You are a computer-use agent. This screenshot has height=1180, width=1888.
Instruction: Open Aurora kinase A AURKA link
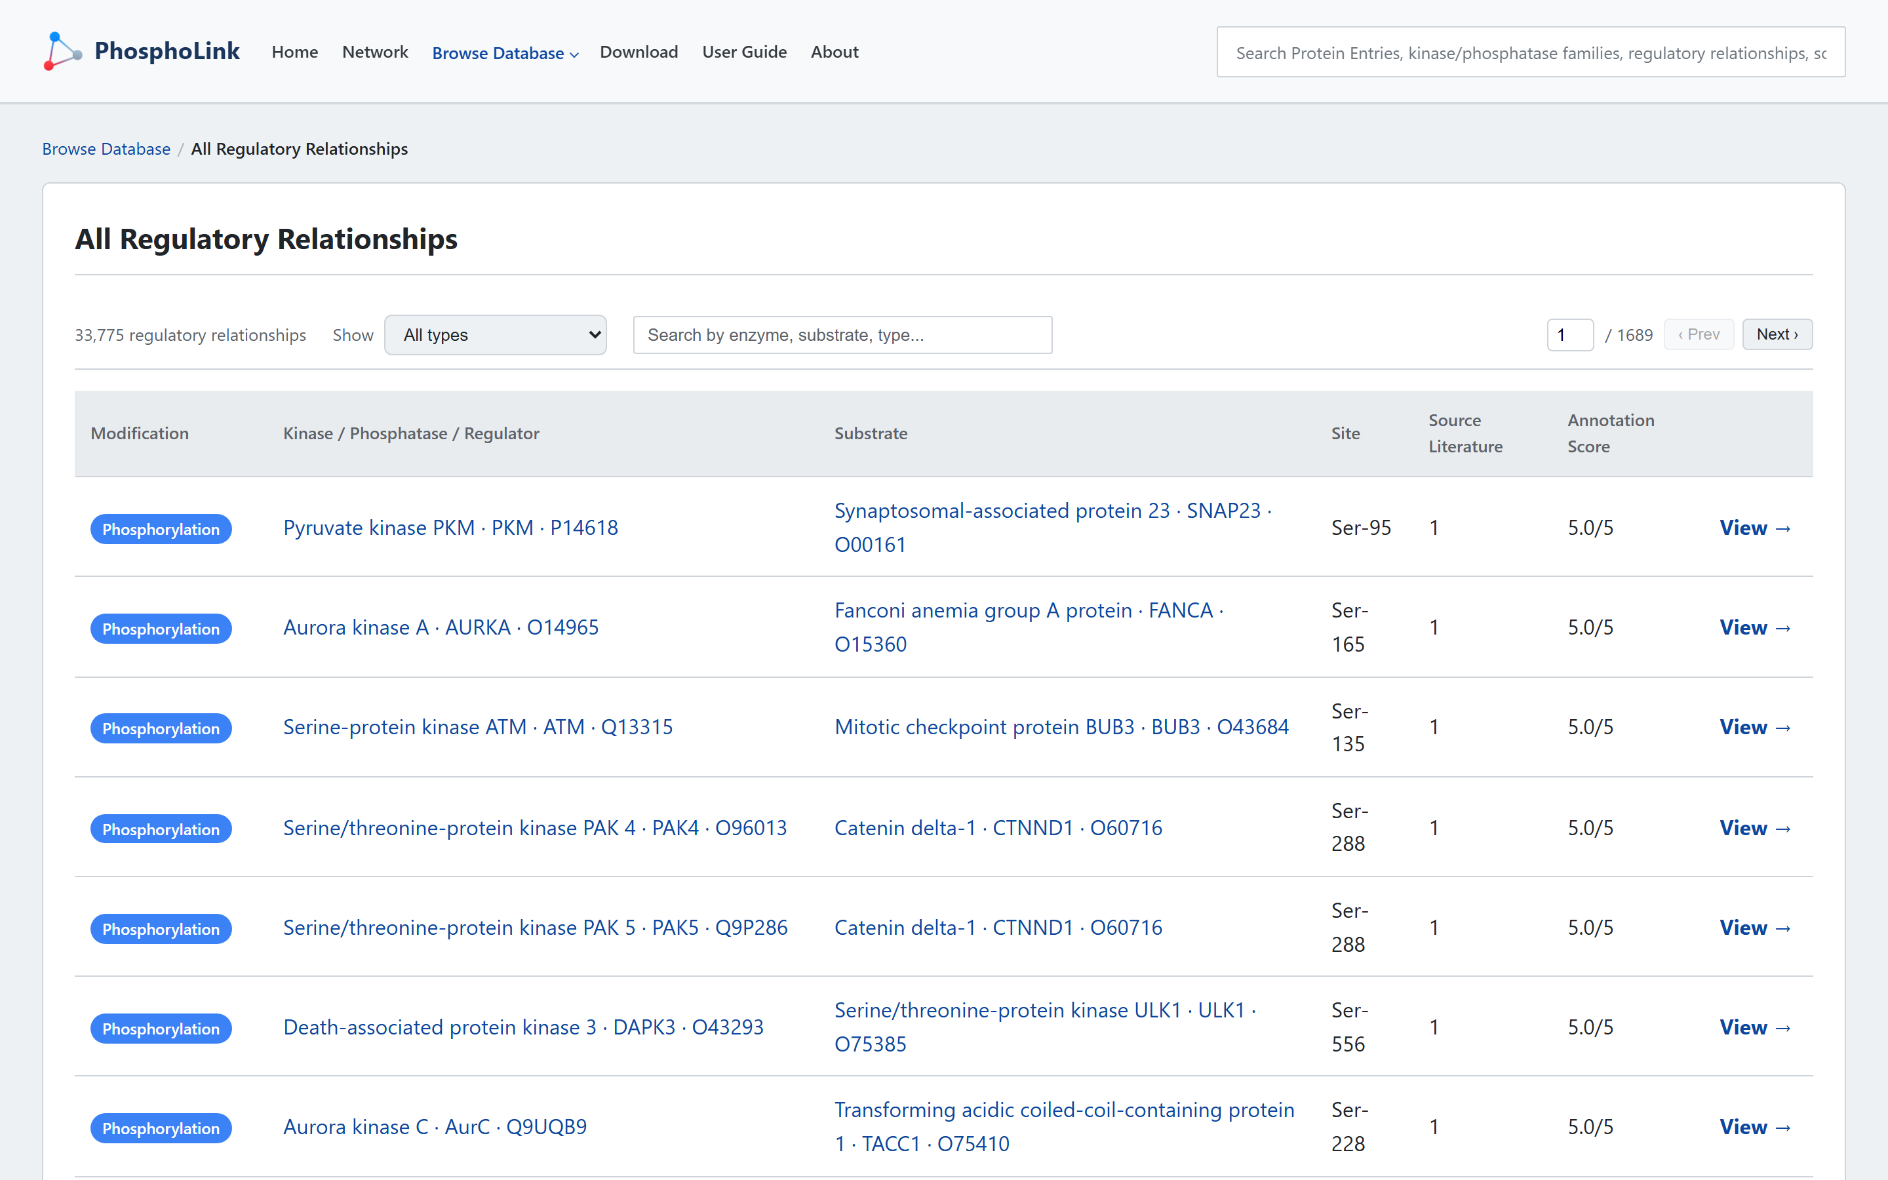[441, 627]
